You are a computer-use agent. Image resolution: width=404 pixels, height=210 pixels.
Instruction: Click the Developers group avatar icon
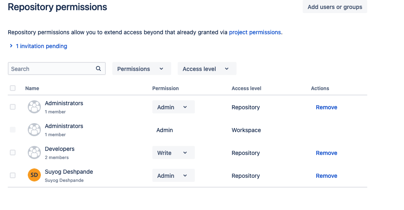[x=34, y=153]
